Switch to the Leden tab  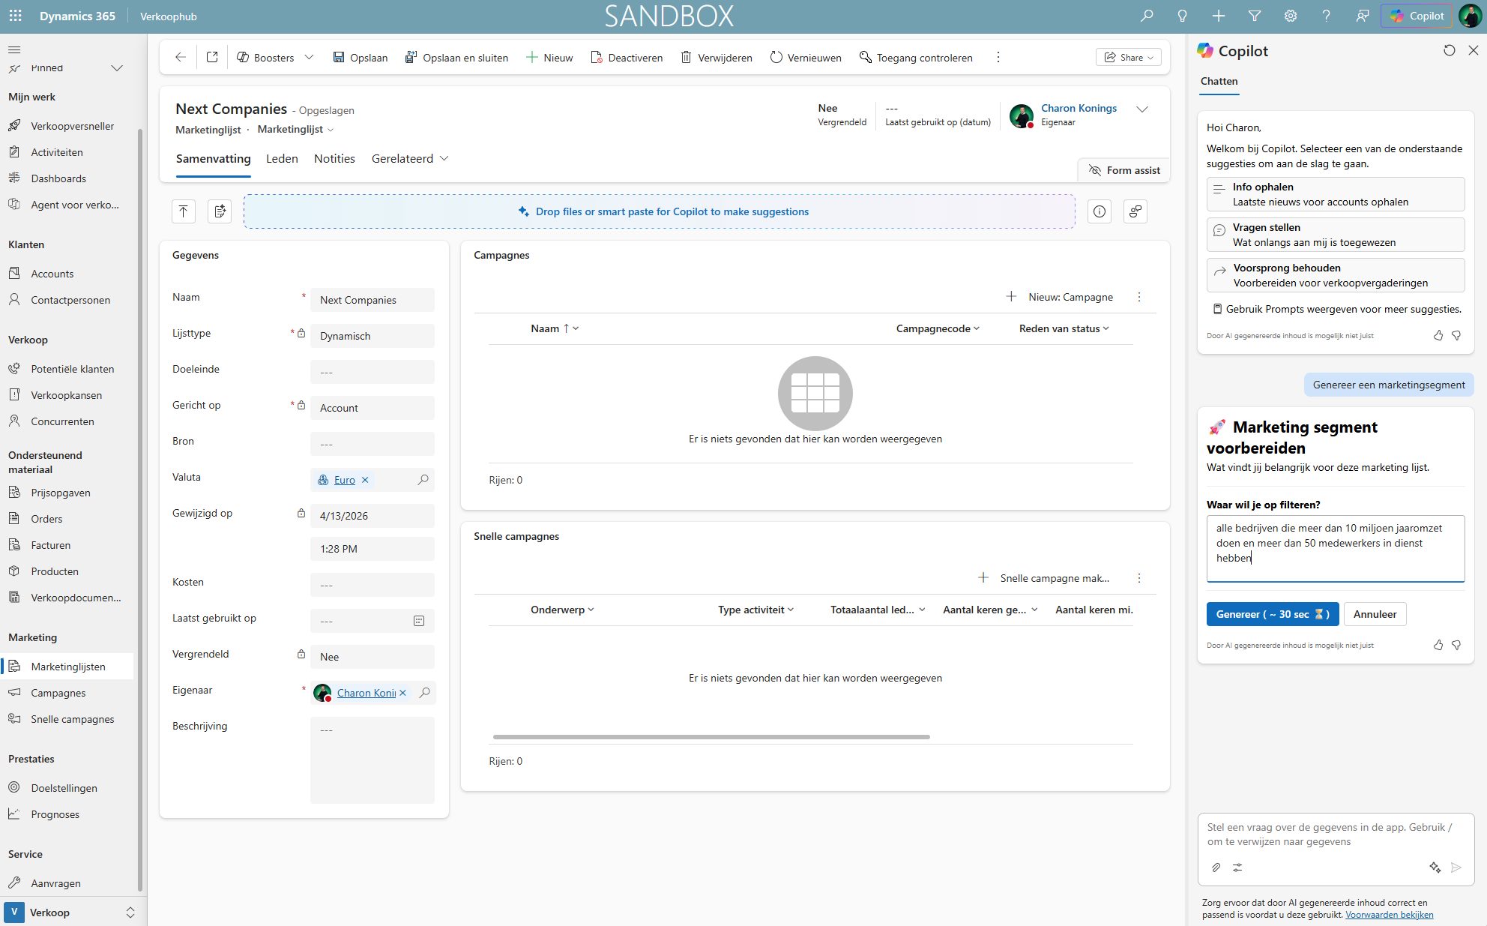(282, 158)
